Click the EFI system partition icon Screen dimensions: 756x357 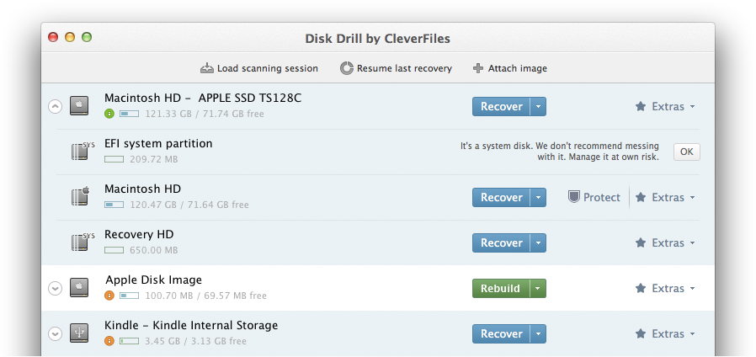pos(83,151)
